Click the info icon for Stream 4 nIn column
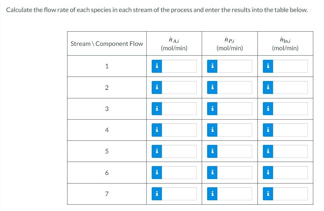 267,130
